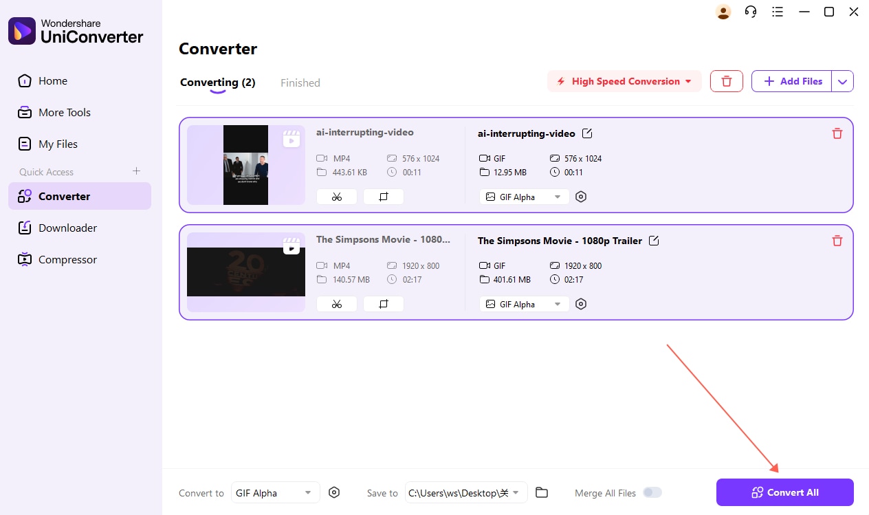Open the user account profile icon
The width and height of the screenshot is (869, 515).
coord(723,12)
